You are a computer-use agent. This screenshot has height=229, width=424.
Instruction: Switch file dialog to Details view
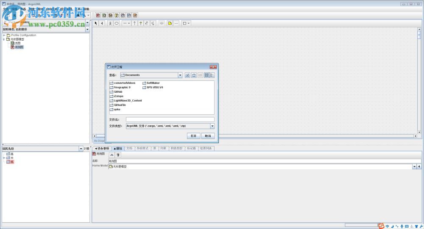click(x=212, y=75)
